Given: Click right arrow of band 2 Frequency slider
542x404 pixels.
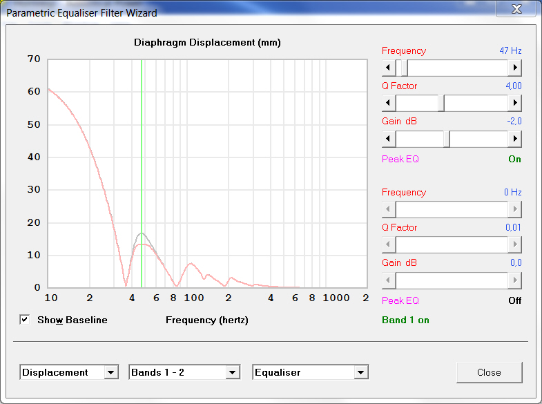Looking at the screenshot, I should (514, 209).
